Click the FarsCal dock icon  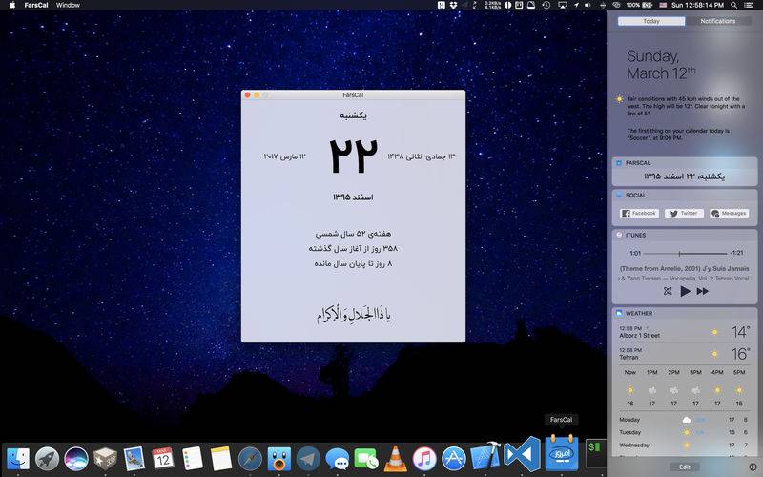click(561, 453)
